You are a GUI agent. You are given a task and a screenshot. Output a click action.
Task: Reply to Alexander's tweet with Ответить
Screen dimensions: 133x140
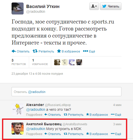[x=53, y=115]
